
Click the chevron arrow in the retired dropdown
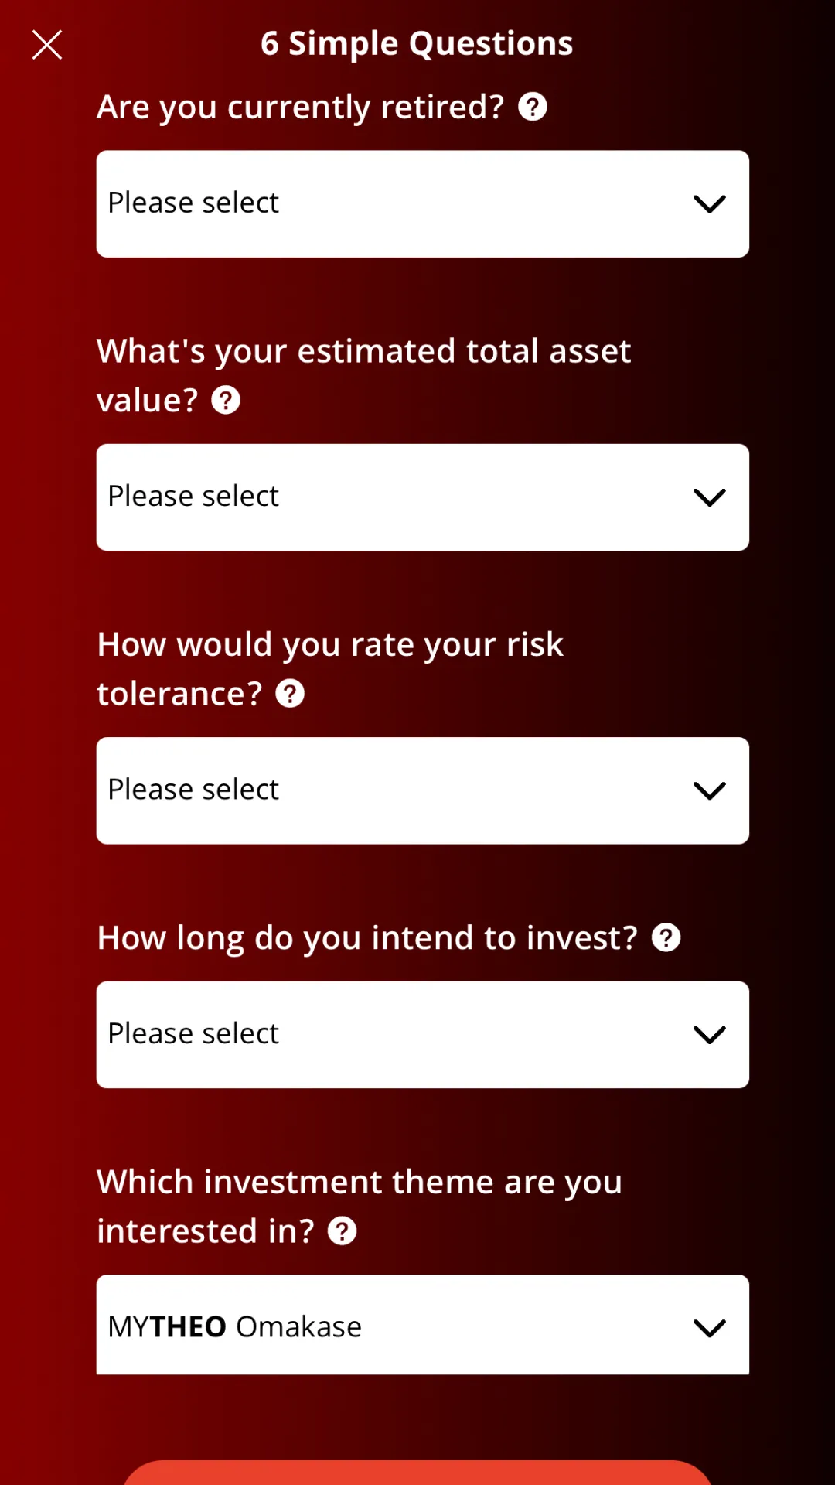710,204
